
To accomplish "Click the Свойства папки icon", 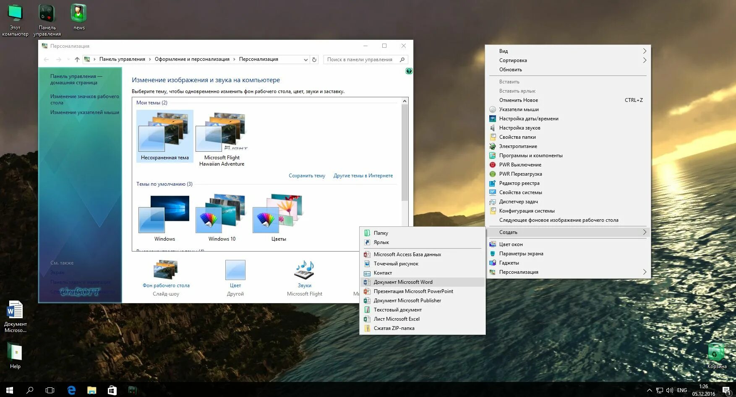I will (493, 137).
